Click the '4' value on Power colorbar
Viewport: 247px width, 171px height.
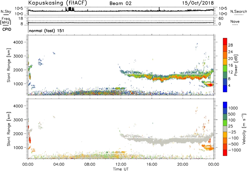click(229, 85)
